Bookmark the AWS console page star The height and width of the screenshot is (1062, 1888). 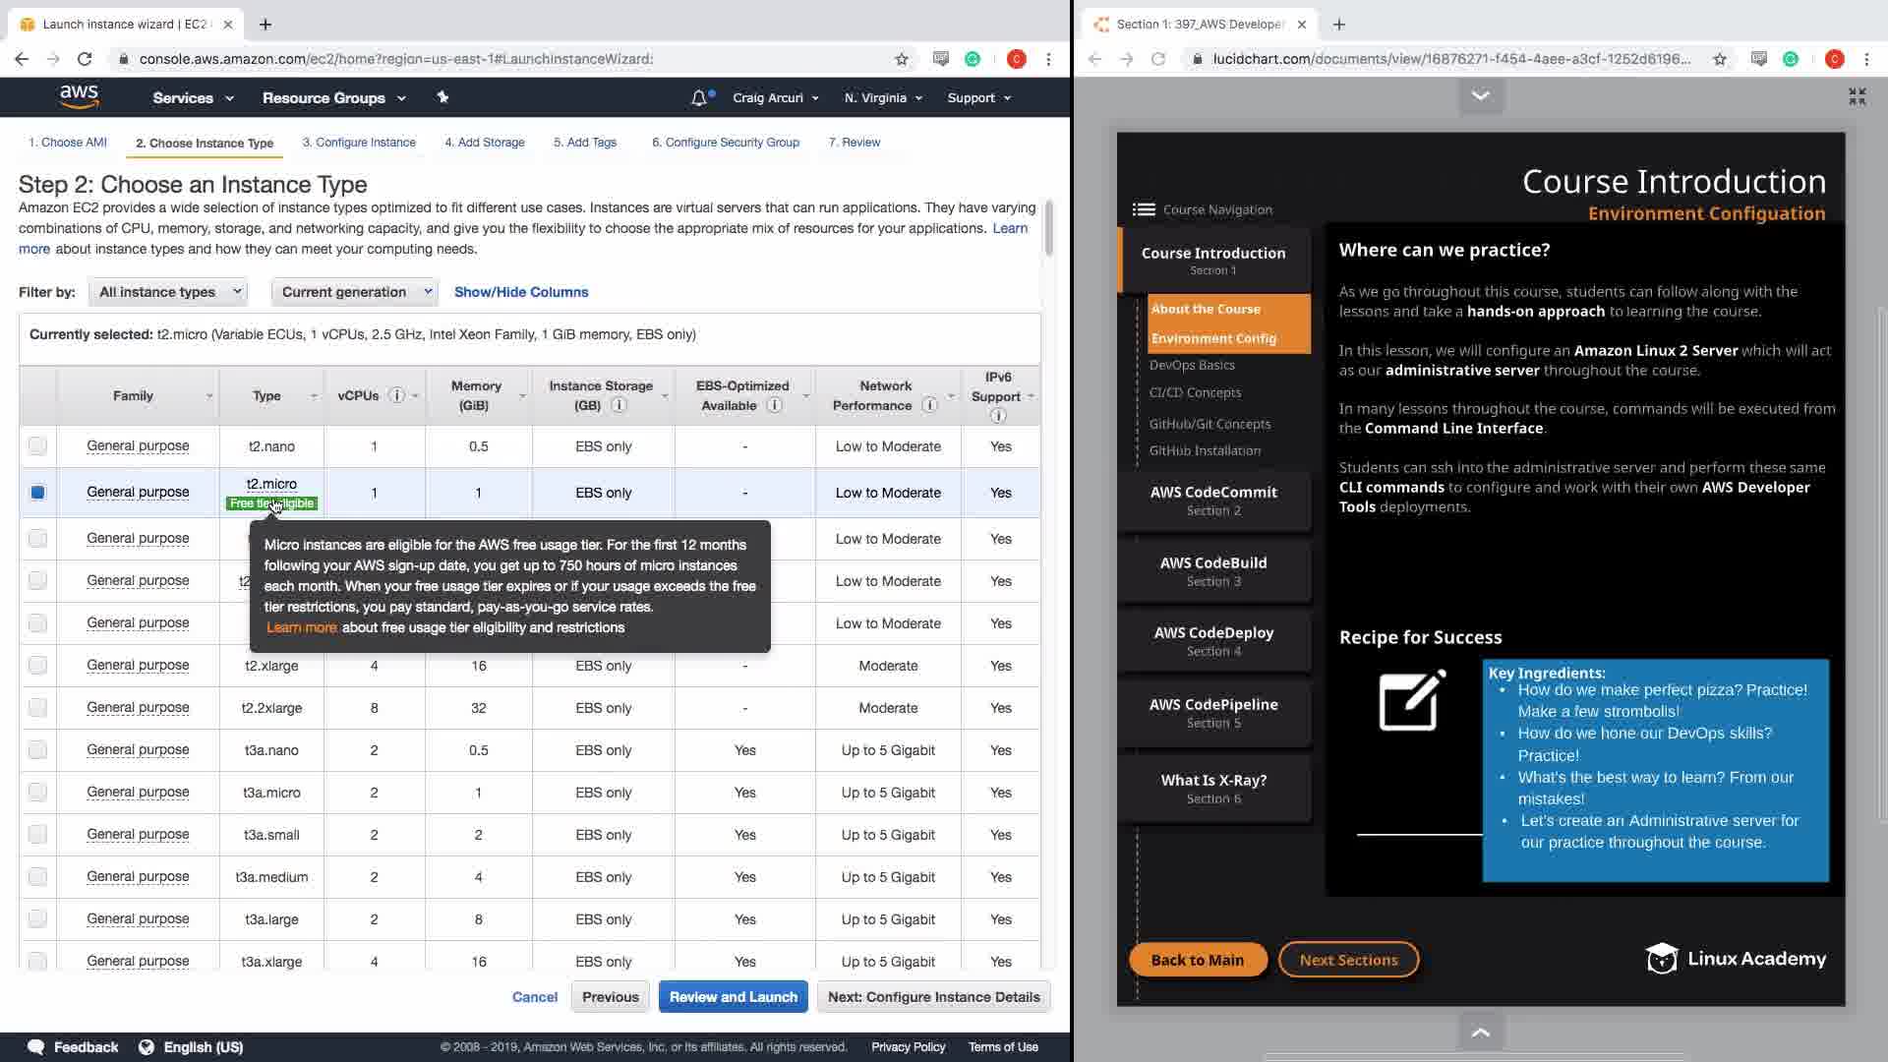[902, 59]
